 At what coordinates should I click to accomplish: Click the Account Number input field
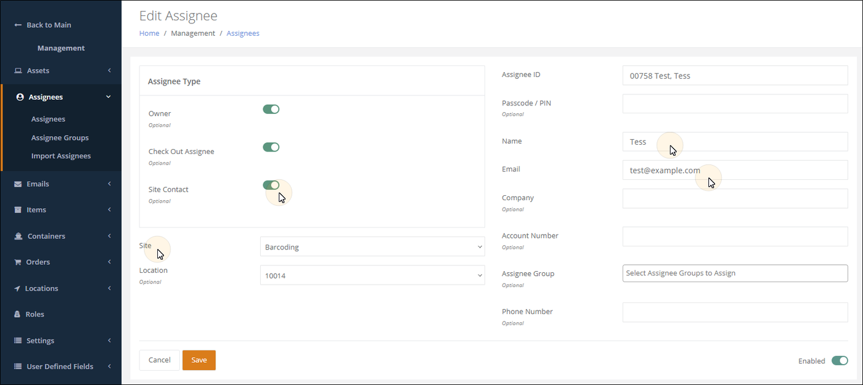pos(735,237)
